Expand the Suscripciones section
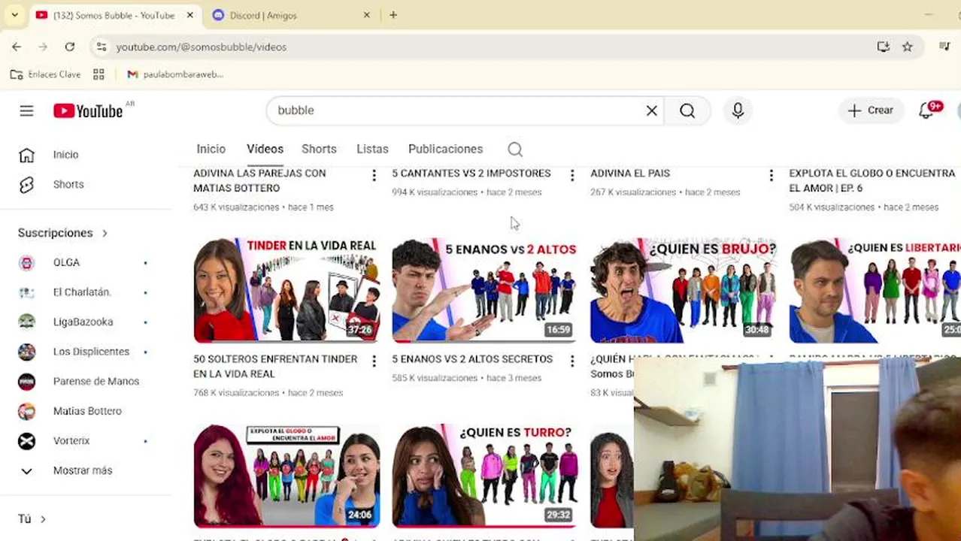The width and height of the screenshot is (961, 541). (63, 233)
